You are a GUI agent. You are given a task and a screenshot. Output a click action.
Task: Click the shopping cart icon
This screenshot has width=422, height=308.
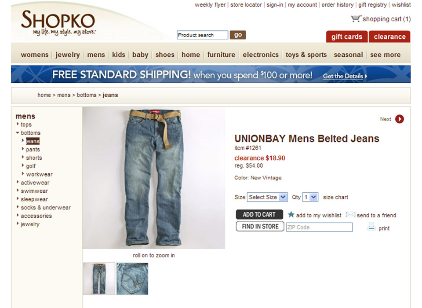tap(356, 18)
